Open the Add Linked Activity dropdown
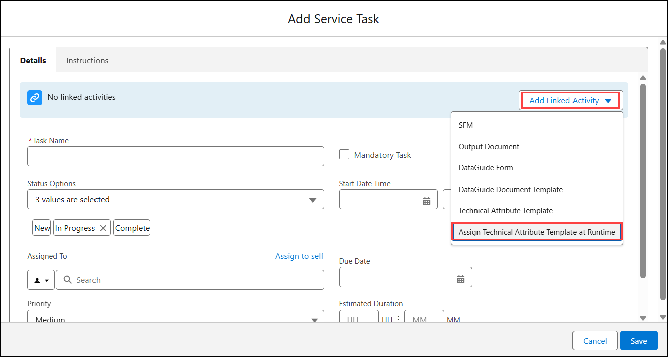Screen dimensions: 668x357 (x=570, y=100)
